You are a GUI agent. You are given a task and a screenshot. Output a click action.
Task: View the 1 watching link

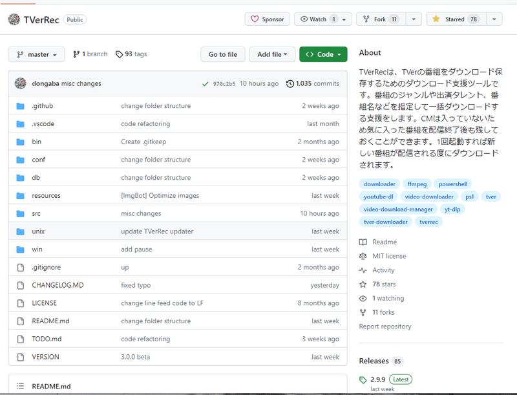381,299
